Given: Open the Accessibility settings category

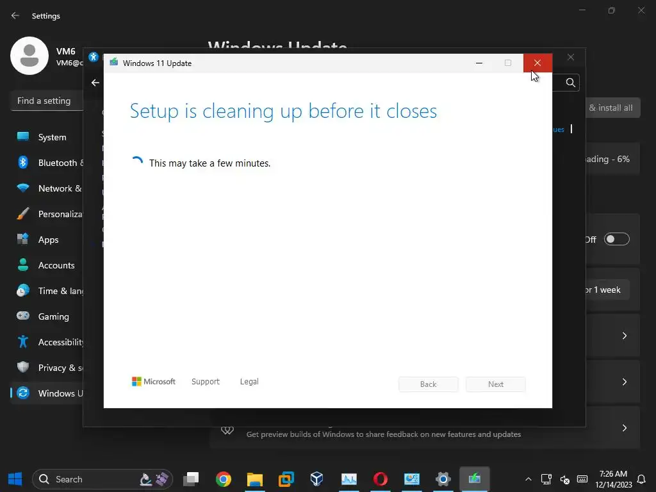Looking at the screenshot, I should point(47,342).
